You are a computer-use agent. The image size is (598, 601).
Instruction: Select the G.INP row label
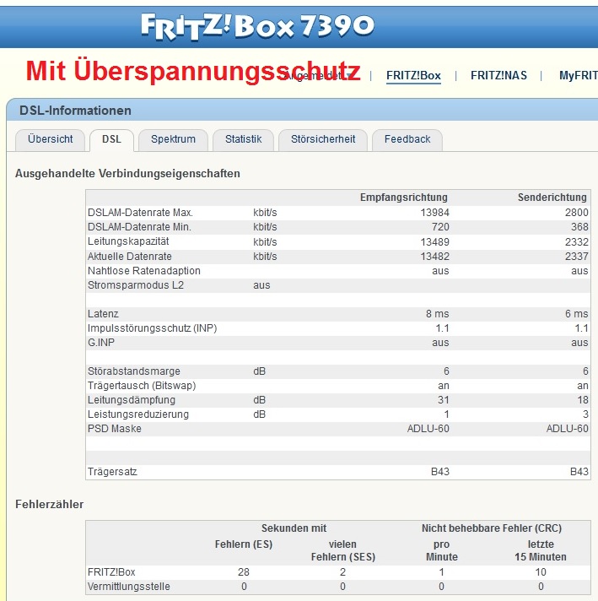[101, 343]
